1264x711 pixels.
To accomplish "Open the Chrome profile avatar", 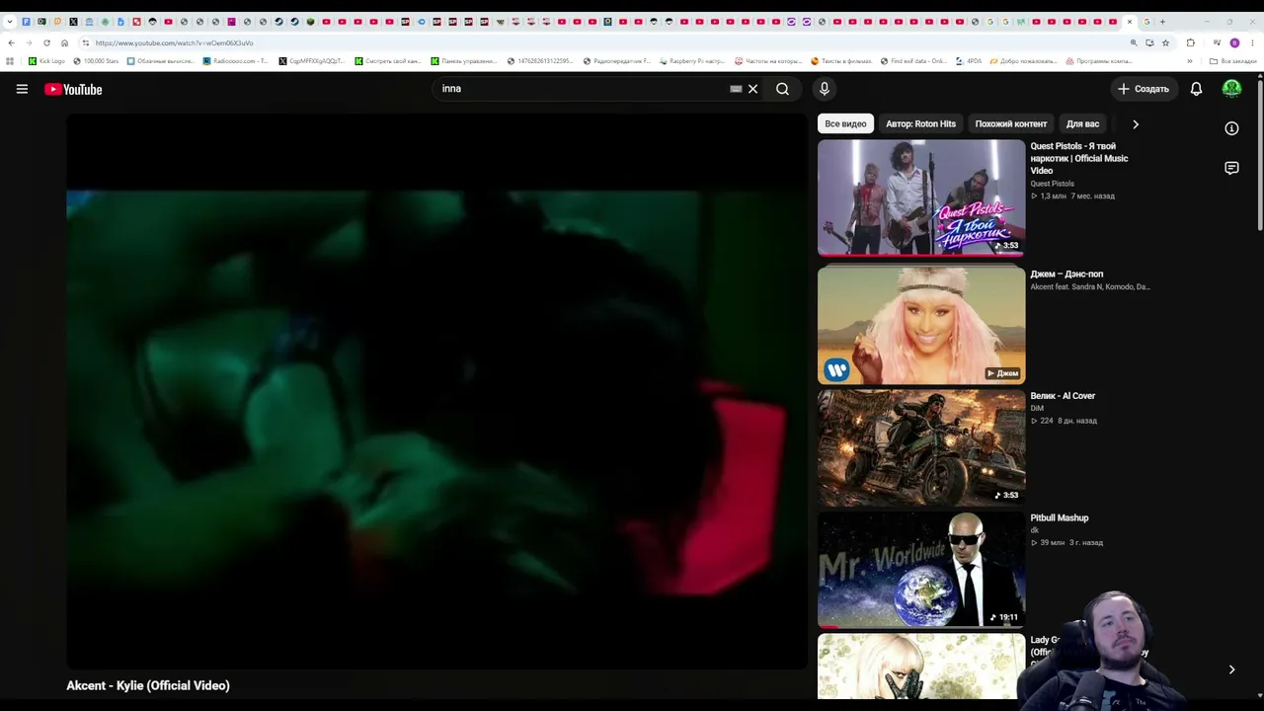I will coord(1234,42).
